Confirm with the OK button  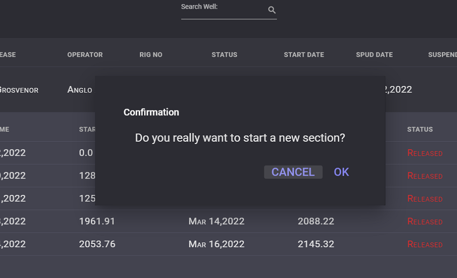coord(341,172)
